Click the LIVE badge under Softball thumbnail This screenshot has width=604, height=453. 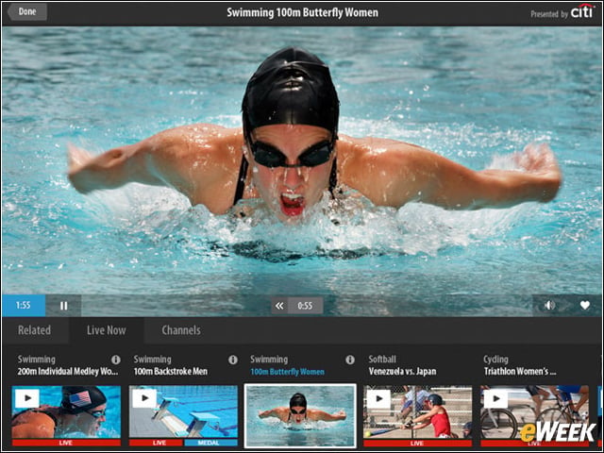417,443
